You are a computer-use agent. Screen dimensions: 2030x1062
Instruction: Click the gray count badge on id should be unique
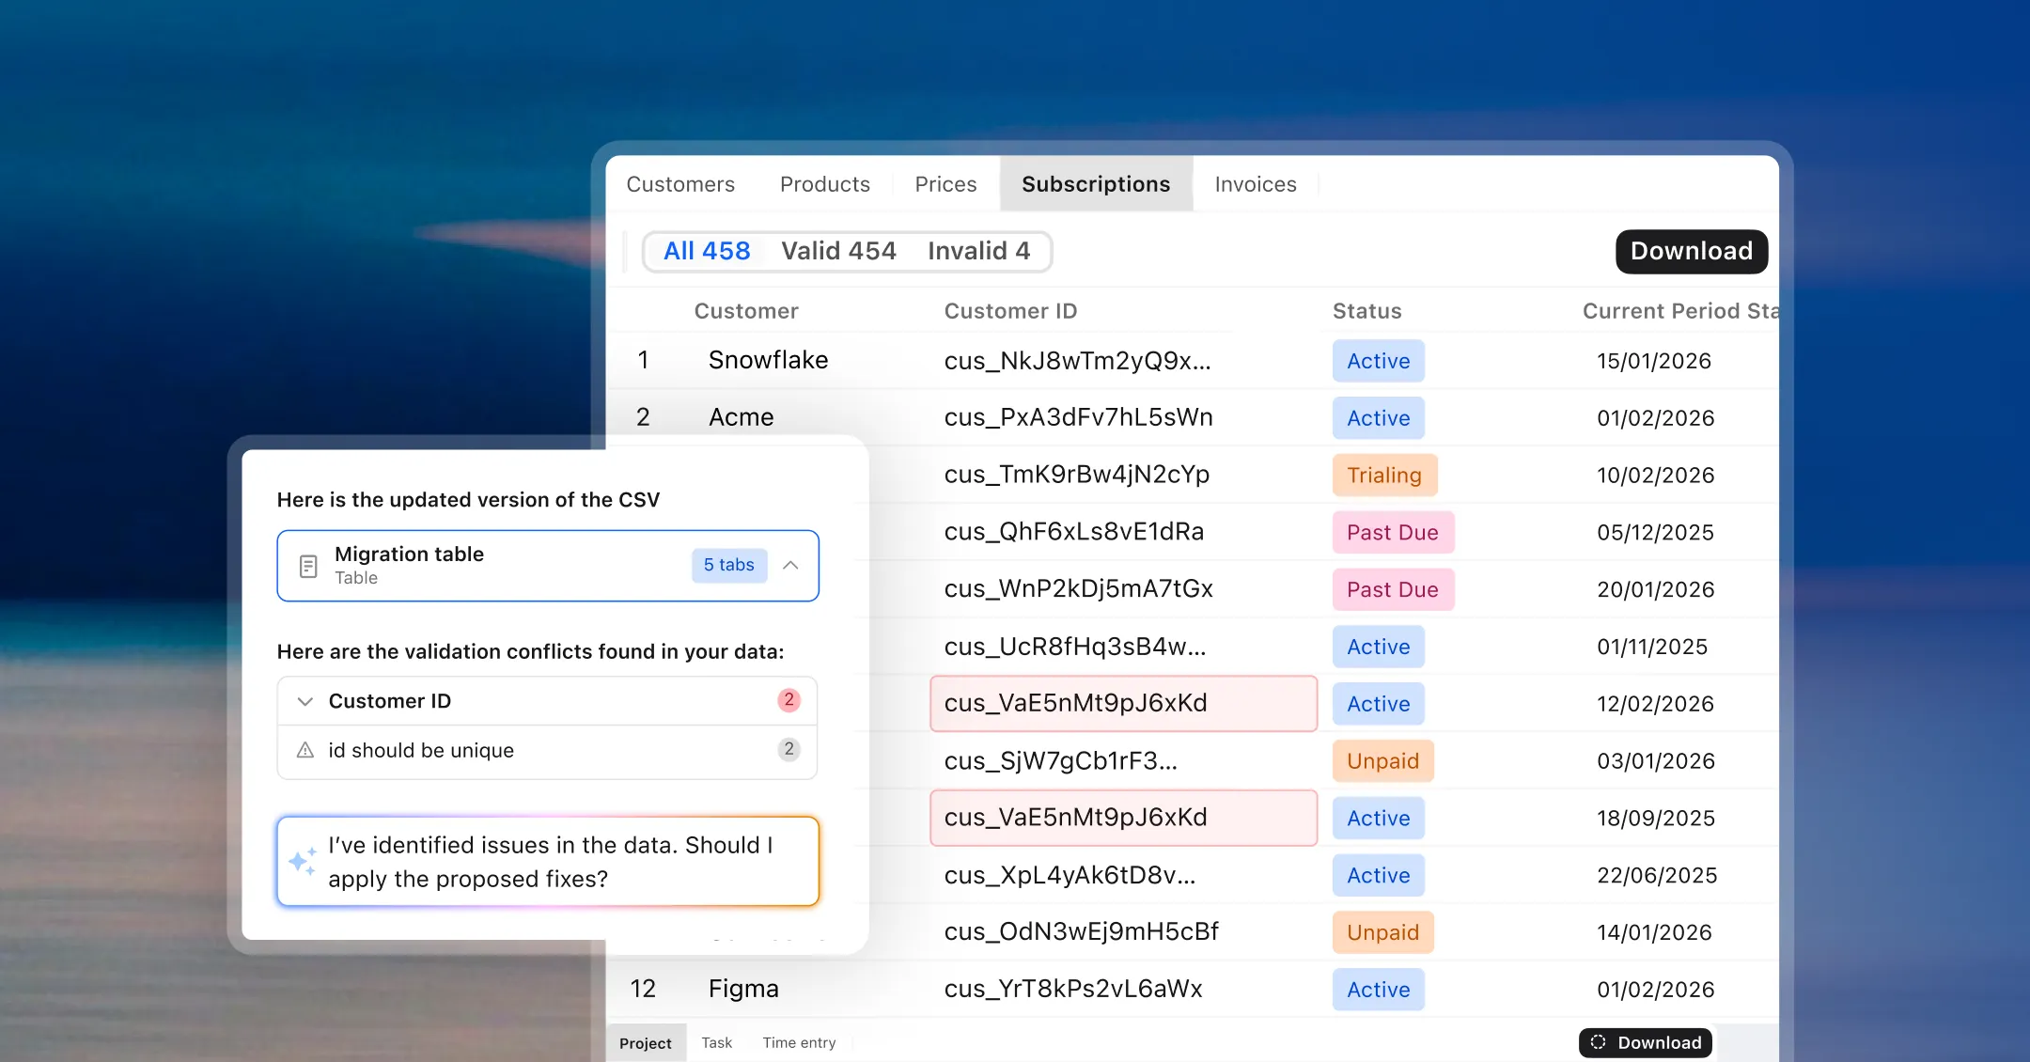(789, 750)
